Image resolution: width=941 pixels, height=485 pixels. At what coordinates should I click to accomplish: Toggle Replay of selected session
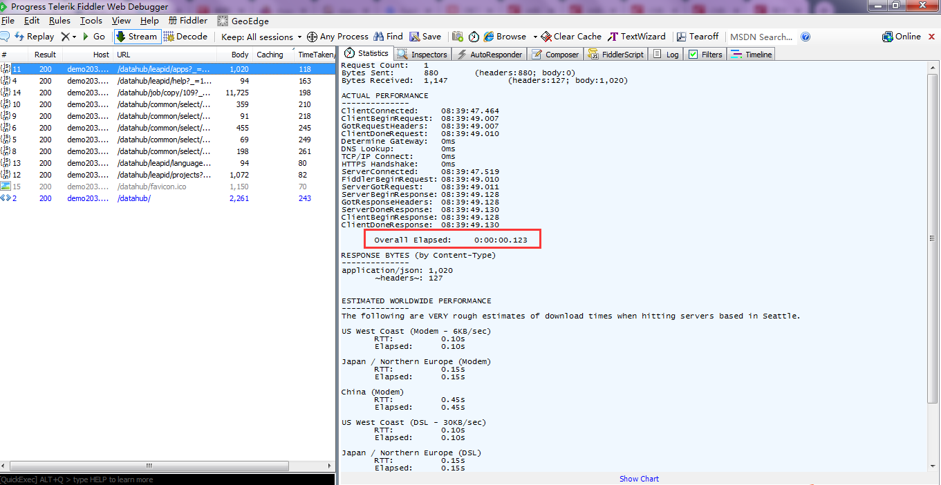34,36
